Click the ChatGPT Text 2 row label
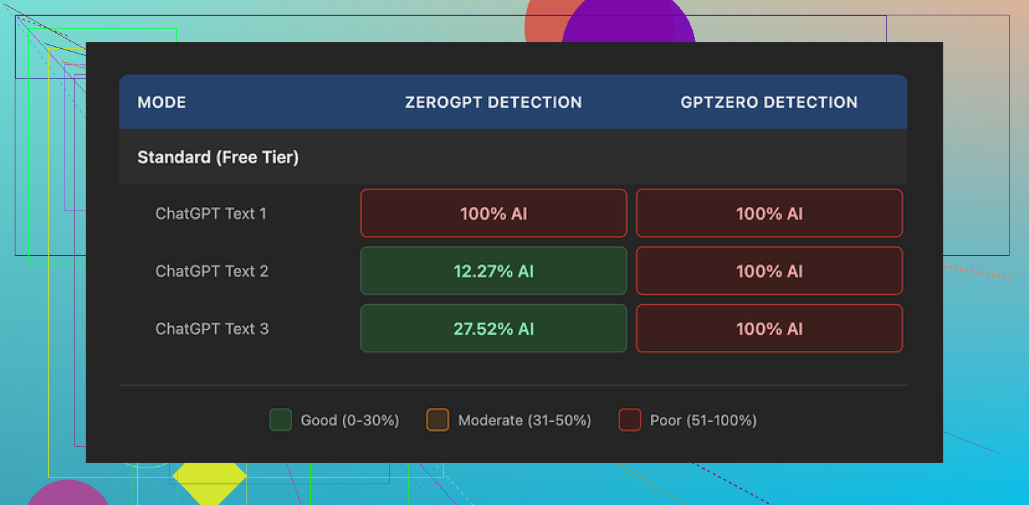This screenshot has width=1029, height=505. 212,271
